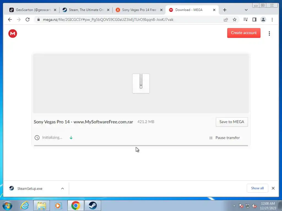Viewport: 282px width, 211px height.
Task: Click Show all downloads
Action: coord(257,188)
